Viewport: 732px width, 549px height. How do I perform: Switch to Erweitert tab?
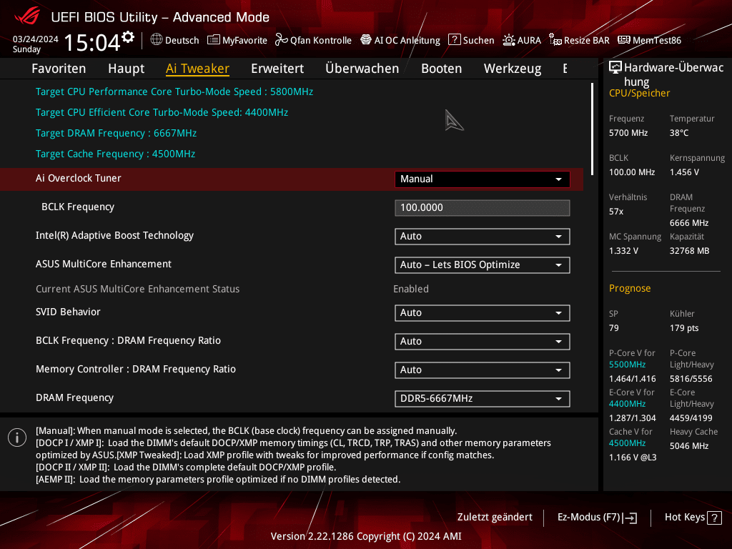click(277, 69)
